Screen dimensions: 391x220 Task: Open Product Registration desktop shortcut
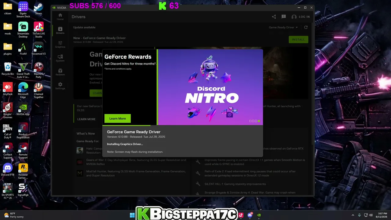click(x=23, y=131)
